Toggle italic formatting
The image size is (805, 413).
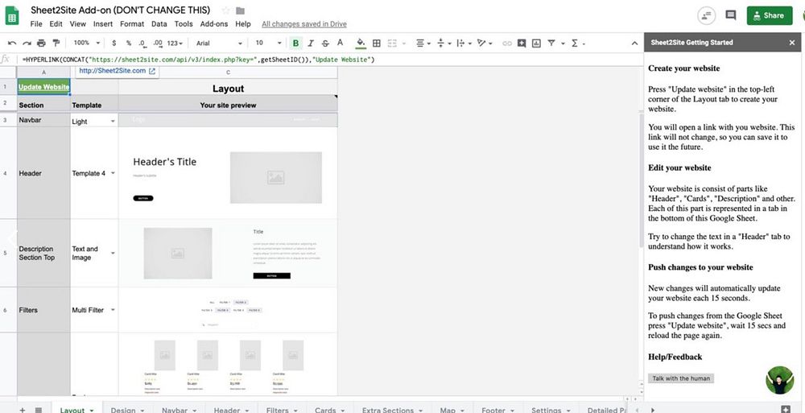[x=311, y=43]
